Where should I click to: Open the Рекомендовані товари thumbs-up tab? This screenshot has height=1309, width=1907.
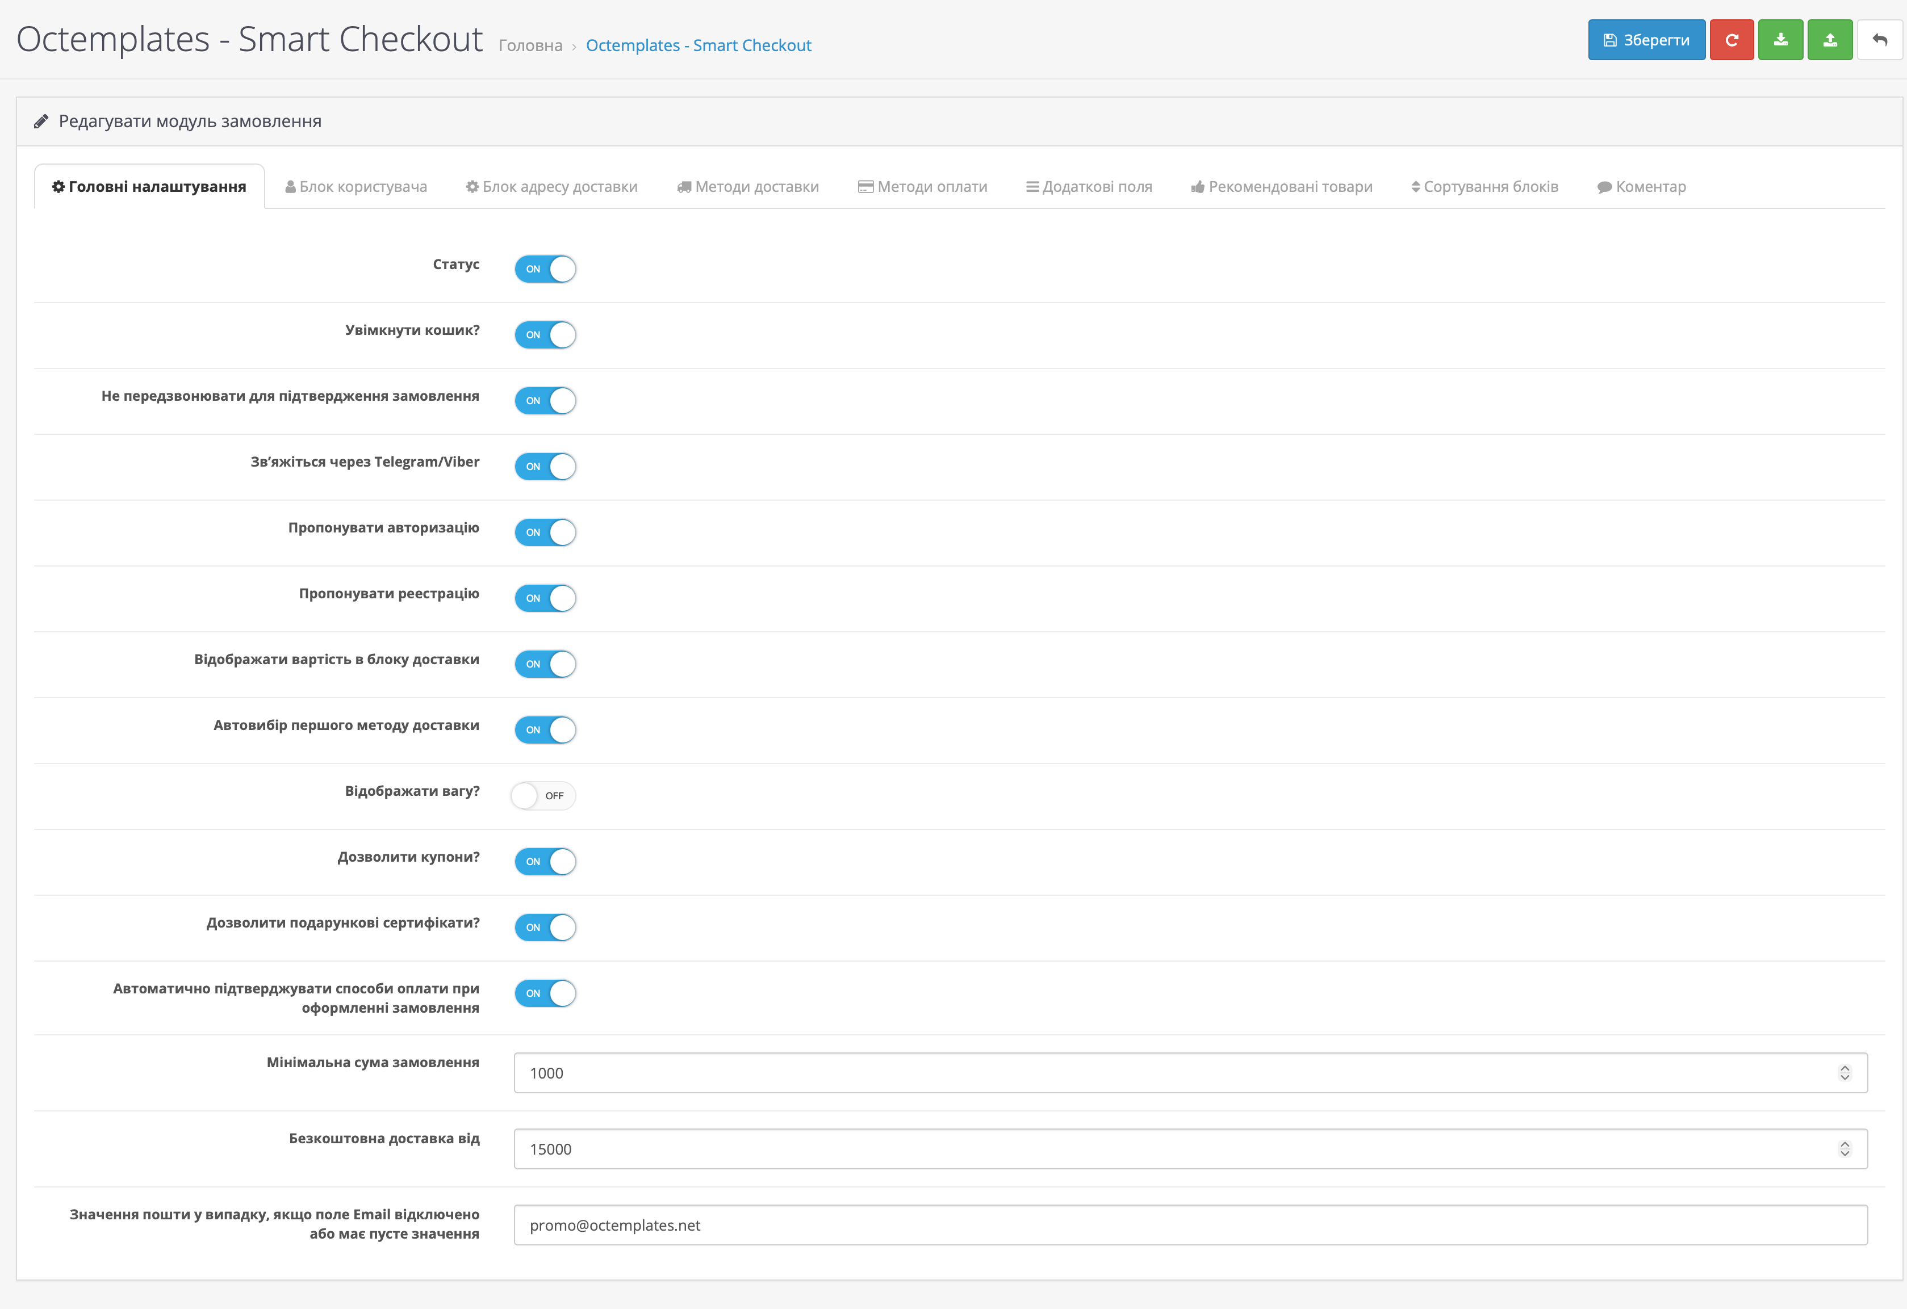[x=1281, y=186]
